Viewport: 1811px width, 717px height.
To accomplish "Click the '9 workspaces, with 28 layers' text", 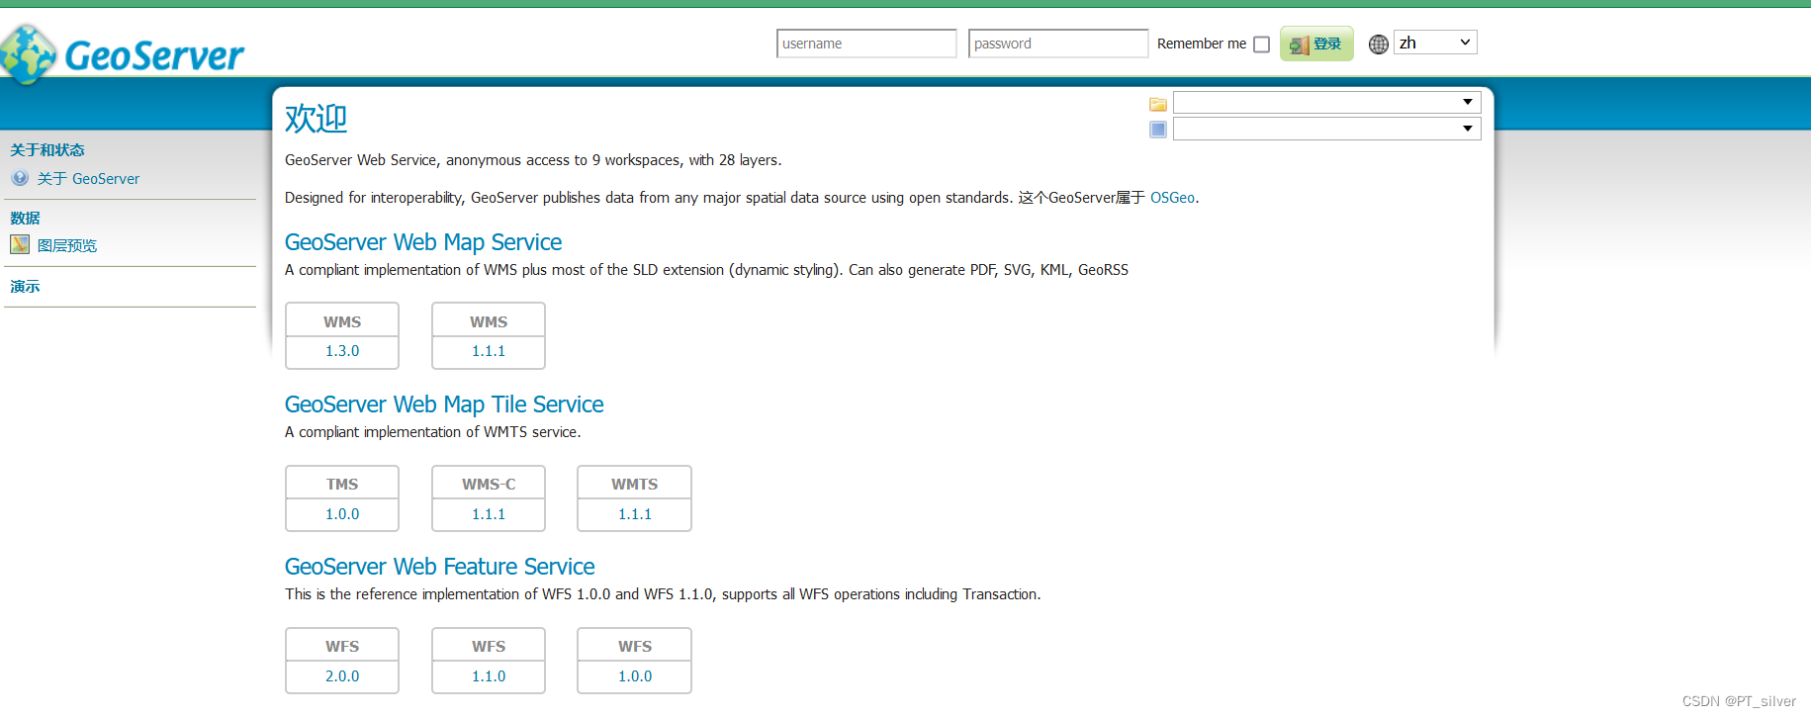I will (686, 160).
